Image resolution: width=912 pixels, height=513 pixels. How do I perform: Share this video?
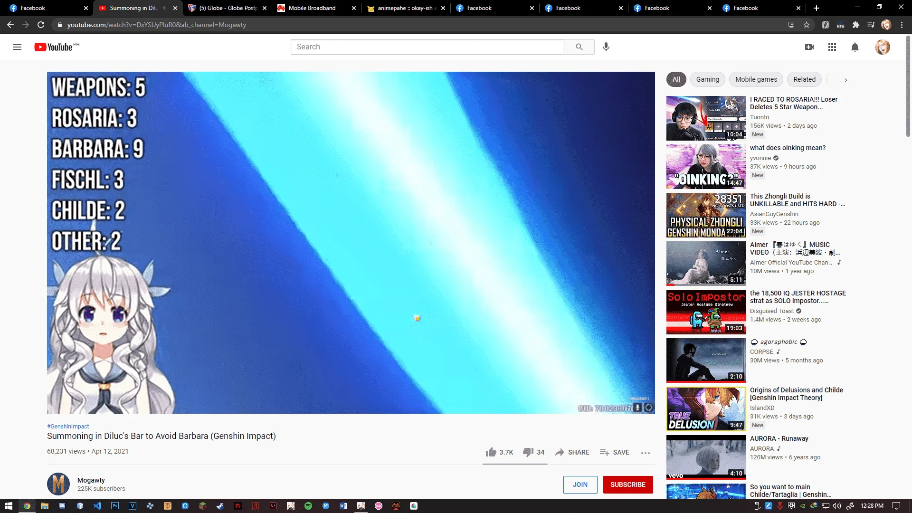point(572,452)
